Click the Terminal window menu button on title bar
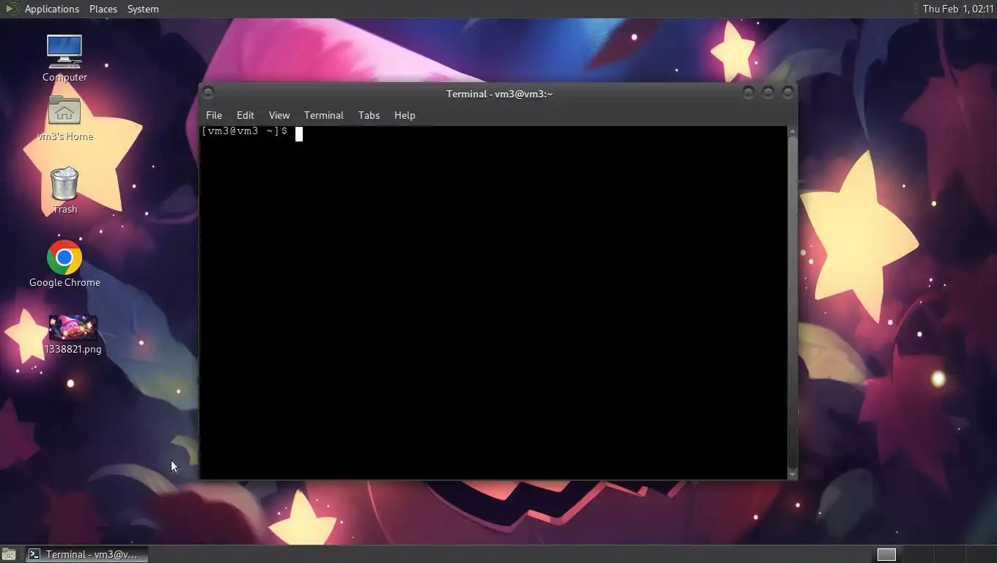The width and height of the screenshot is (997, 563). coord(208,92)
